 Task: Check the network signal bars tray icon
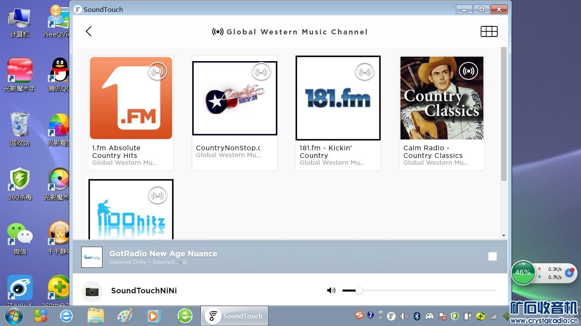[x=493, y=316]
